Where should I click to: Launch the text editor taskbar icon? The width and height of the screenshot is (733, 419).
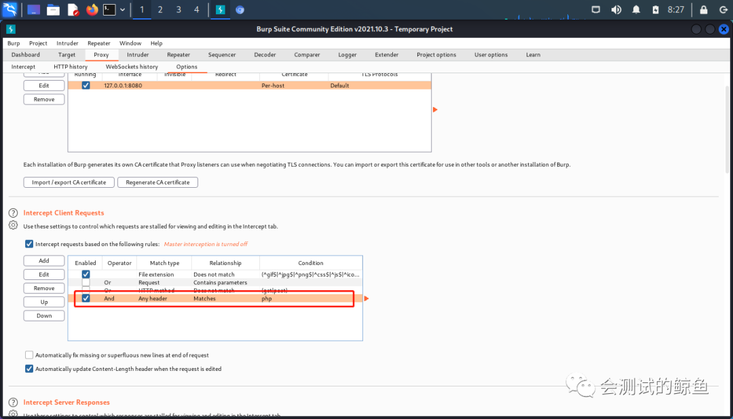tap(73, 9)
